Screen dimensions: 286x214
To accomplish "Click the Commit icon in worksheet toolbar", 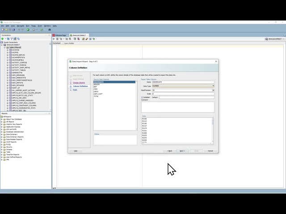I will (x=75, y=39).
